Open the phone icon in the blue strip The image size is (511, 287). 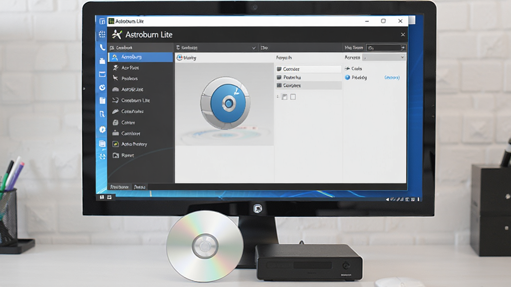[x=102, y=47]
